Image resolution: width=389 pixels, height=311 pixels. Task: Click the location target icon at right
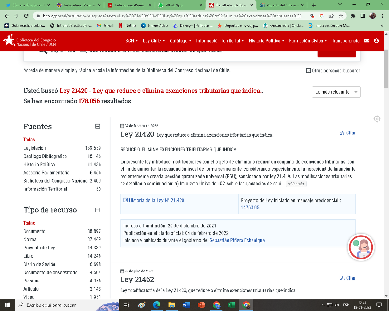(377, 119)
